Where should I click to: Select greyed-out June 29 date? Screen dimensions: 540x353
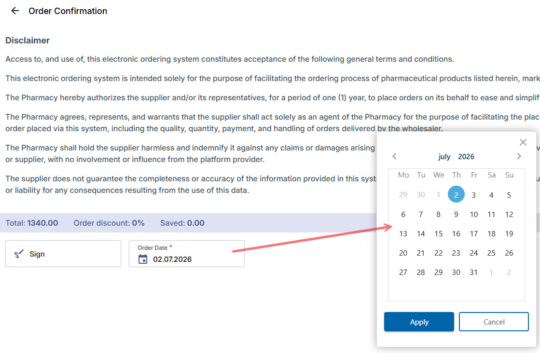pos(403,195)
